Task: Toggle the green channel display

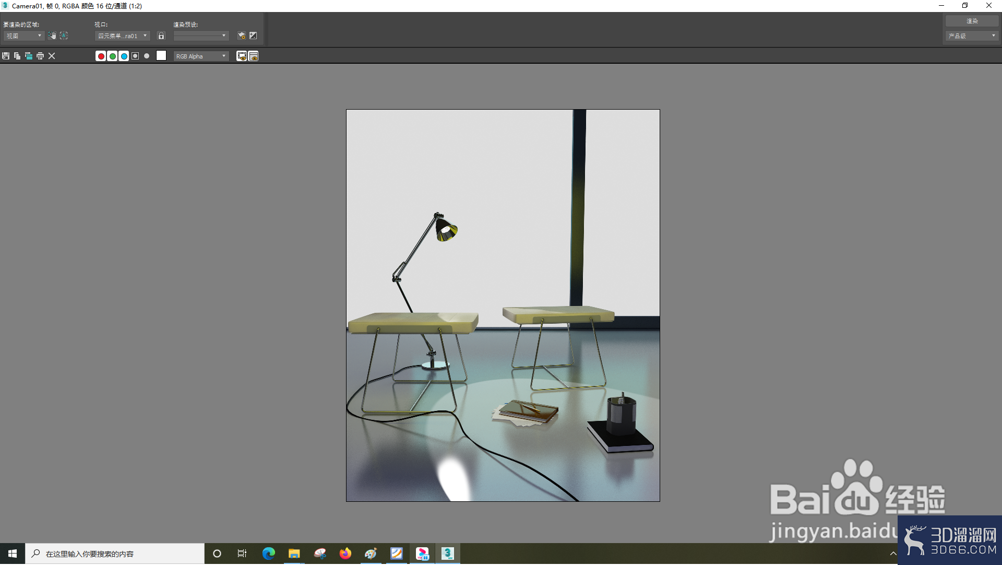Action: (112, 56)
